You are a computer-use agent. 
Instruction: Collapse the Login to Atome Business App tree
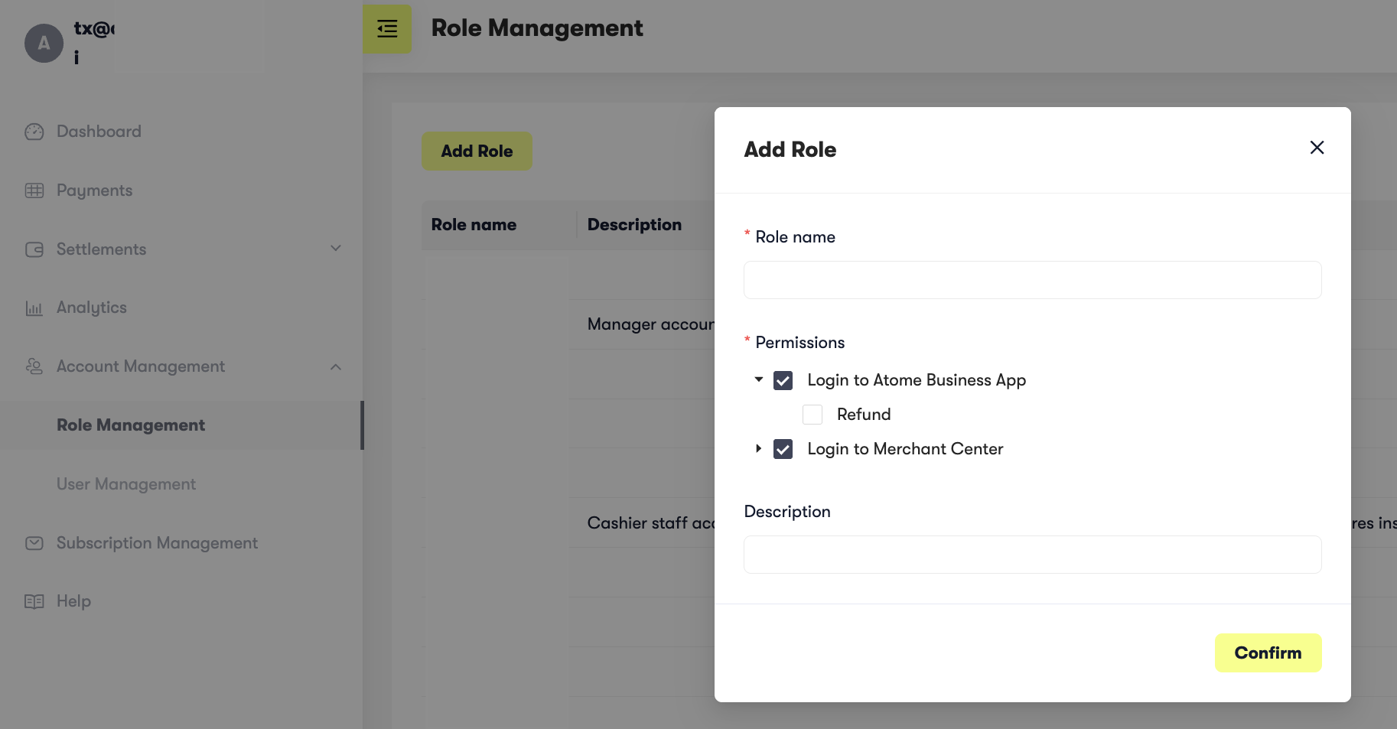(x=758, y=379)
